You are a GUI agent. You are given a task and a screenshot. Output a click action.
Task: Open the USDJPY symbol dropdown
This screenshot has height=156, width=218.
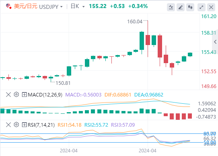point(62,7)
